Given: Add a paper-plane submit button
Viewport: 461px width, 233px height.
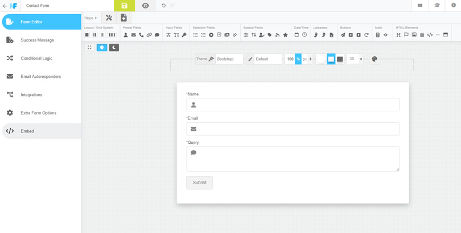Looking at the screenshot, I should pyautogui.click(x=343, y=35).
